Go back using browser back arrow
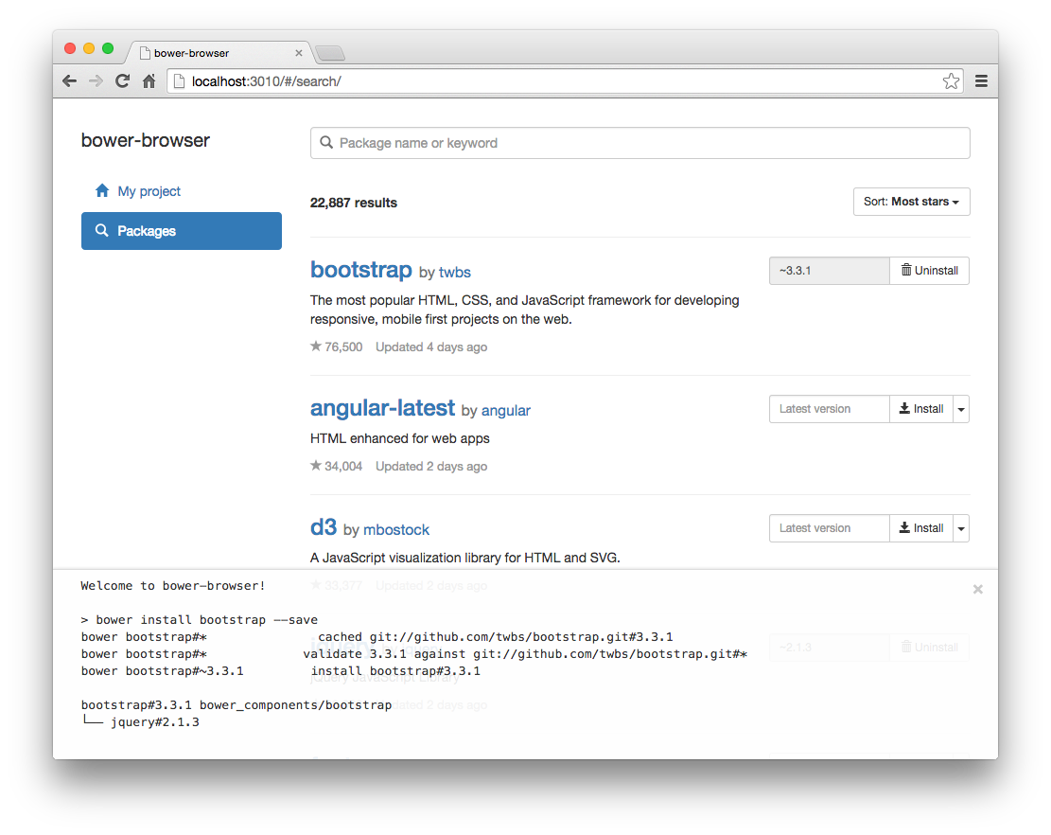This screenshot has width=1051, height=835. [70, 81]
